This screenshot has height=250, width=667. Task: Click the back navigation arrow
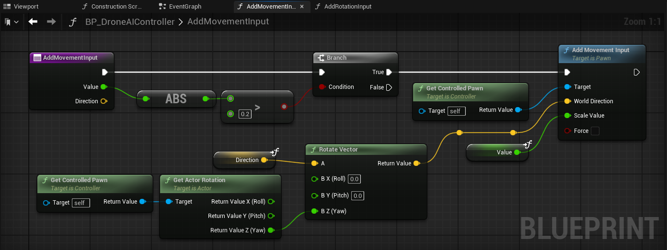tap(33, 22)
